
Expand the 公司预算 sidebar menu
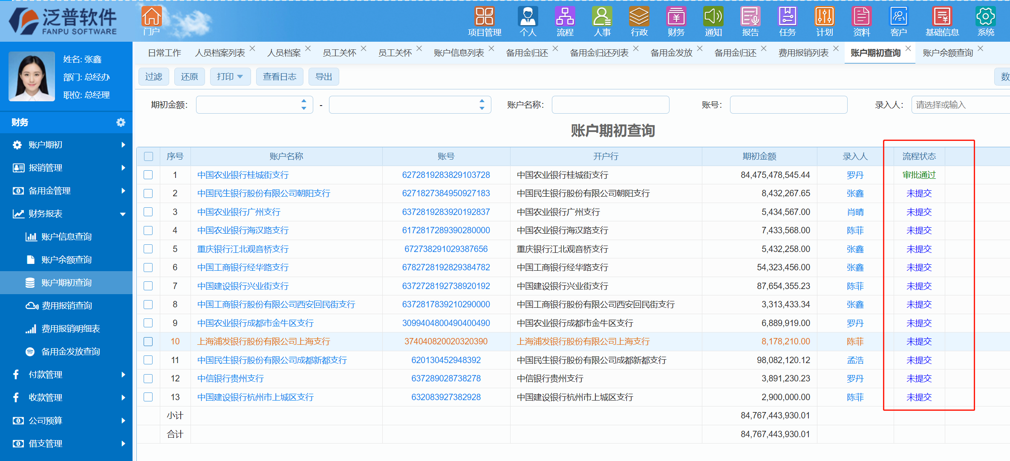66,421
